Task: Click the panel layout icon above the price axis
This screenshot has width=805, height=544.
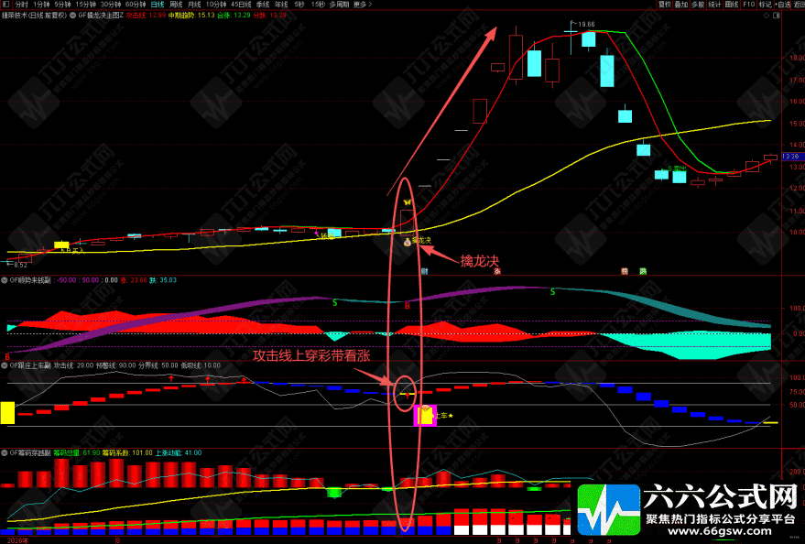Action: pyautogui.click(x=777, y=16)
